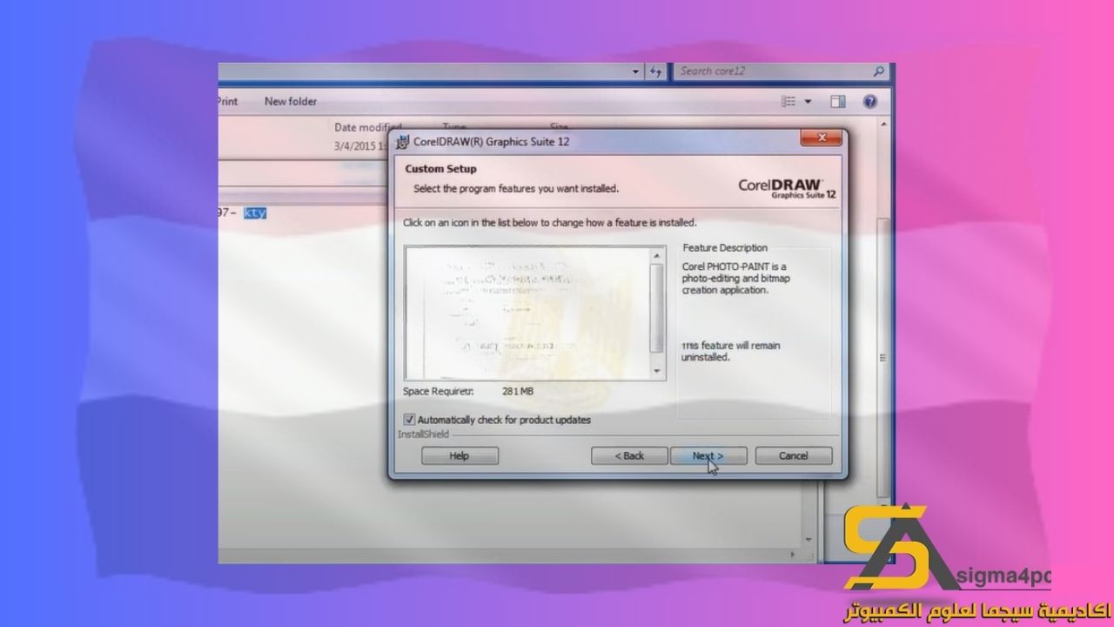Cancel the CorelDRAW setup

tap(793, 455)
